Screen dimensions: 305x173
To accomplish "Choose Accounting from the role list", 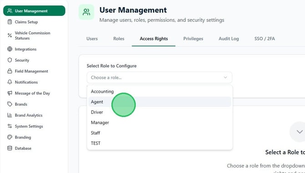I will click(160, 91).
